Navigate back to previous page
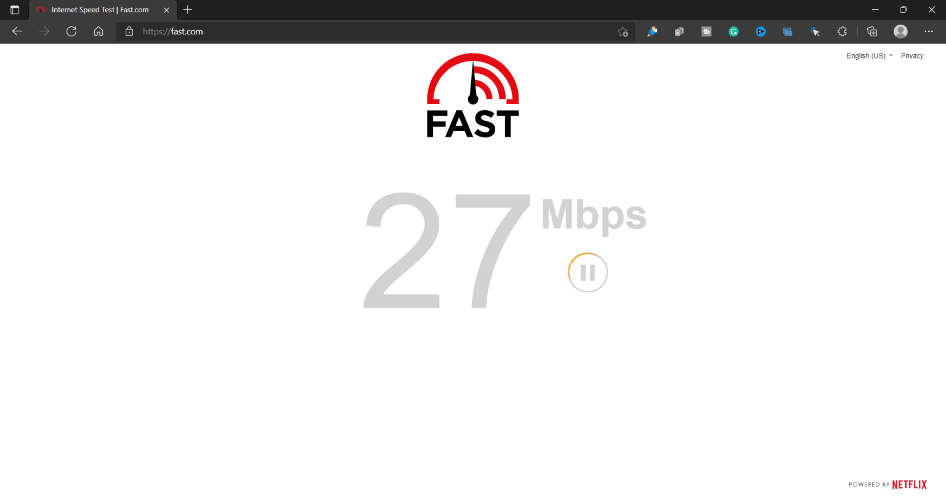 [17, 31]
